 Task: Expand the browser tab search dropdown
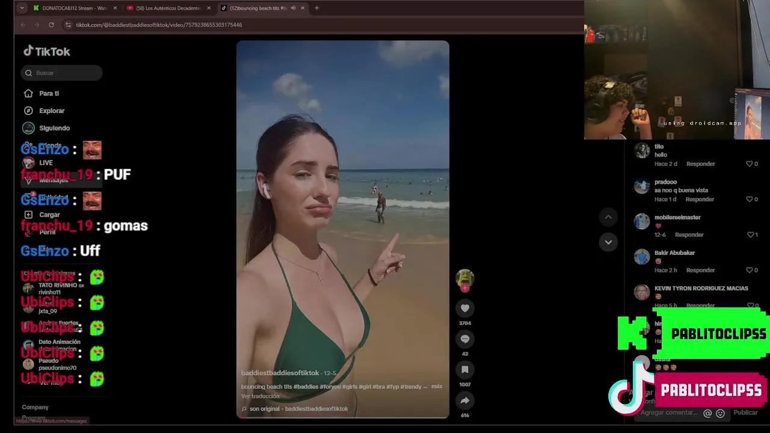coord(22,8)
